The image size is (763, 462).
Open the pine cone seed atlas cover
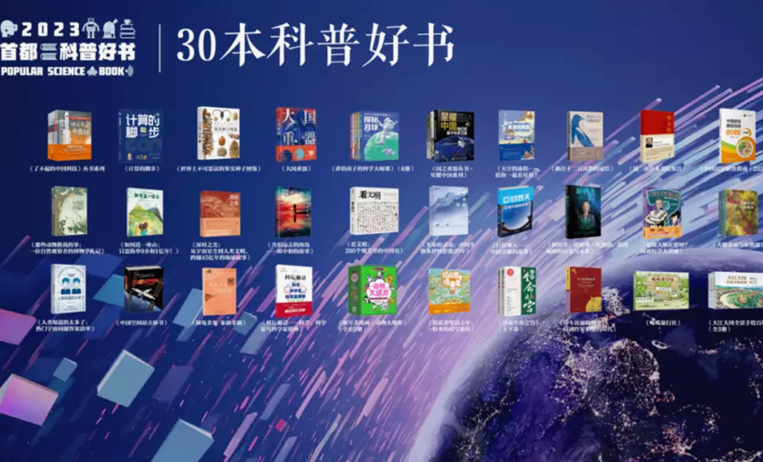[x=219, y=134]
